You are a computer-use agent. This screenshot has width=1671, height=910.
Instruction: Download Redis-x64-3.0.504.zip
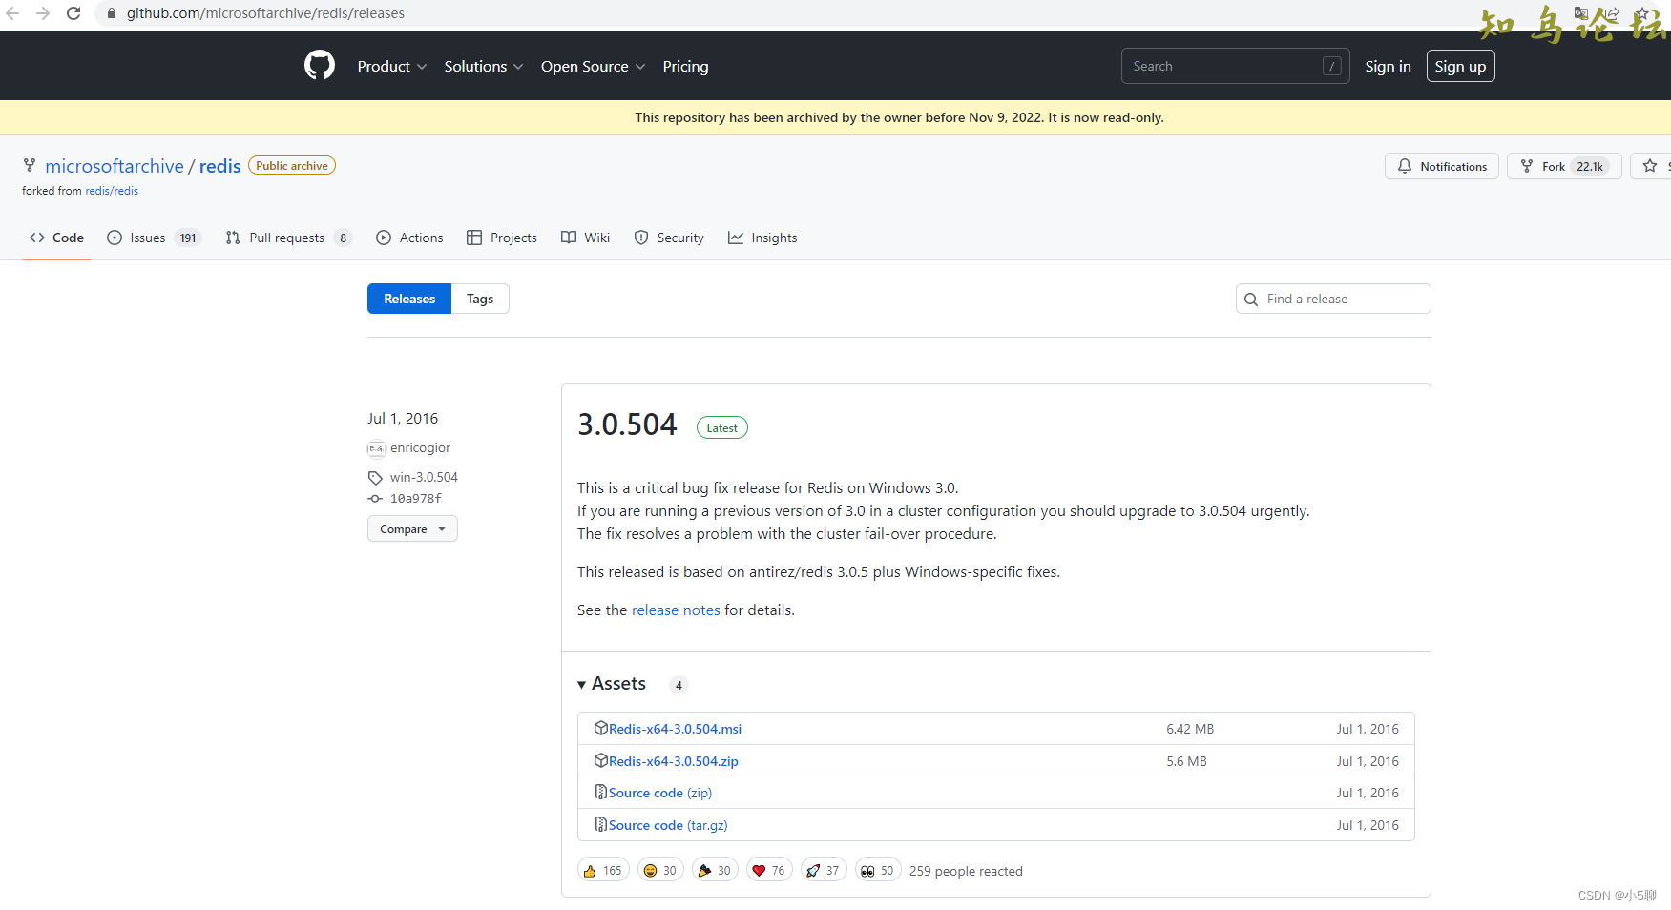674,761
